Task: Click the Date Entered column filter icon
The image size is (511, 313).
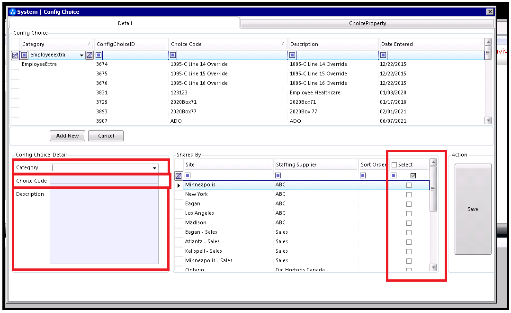Action: point(383,55)
